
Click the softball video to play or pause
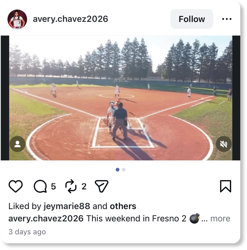coord(121,98)
